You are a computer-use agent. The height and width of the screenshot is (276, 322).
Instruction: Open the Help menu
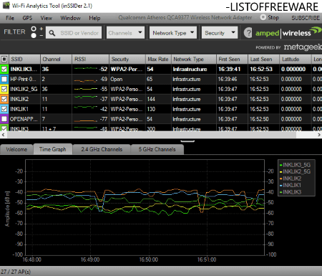pyautogui.click(x=94, y=18)
